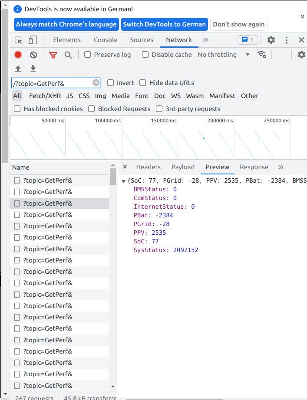This screenshot has height=400, width=307.
Task: Check the box of first ?topic=GetPerf& request
Action: (x=17, y=180)
